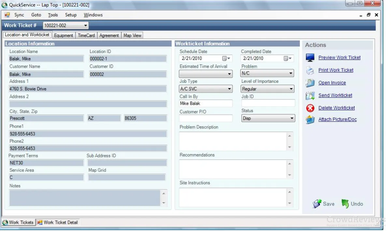Viewport: 391px width, 232px height.
Task: Open the Level of Importance dropdown
Action: (x=291, y=89)
